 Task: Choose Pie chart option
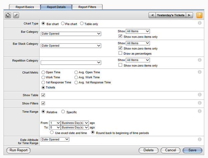click(x=63, y=24)
